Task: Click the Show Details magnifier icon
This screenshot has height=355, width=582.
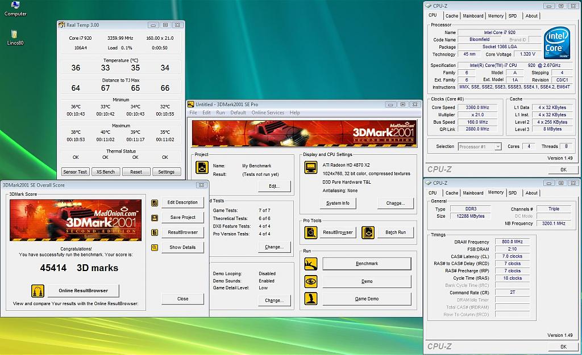Action: [x=155, y=248]
